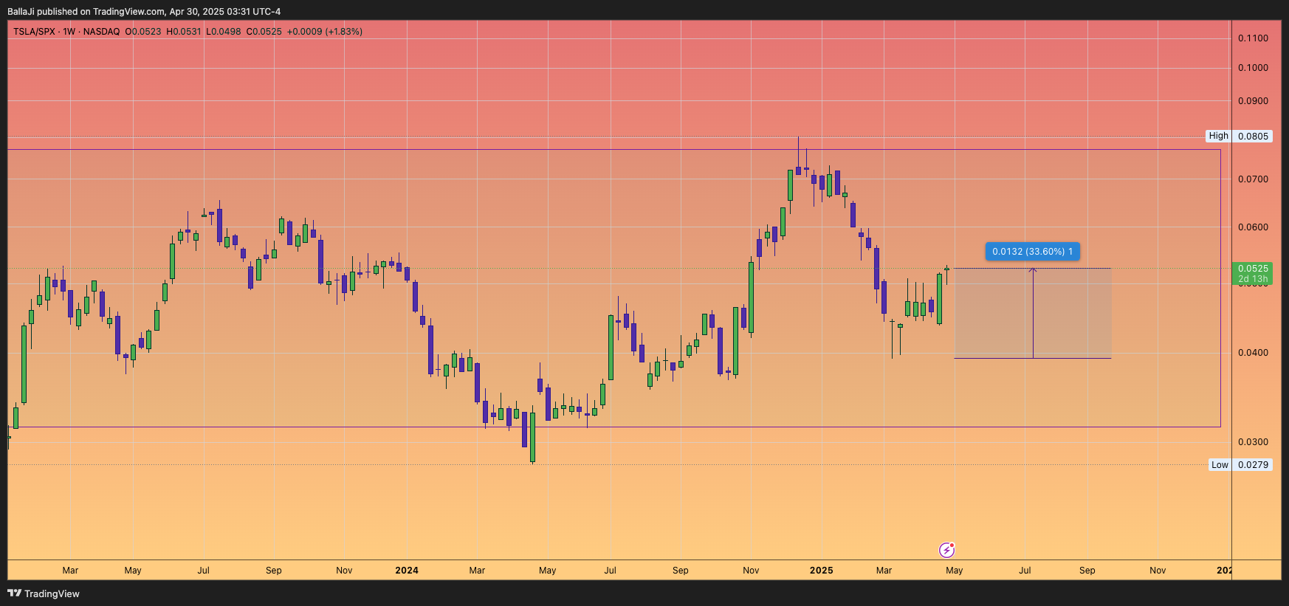Screen dimensions: 1289x606
Task: Click the green 0.0525 current price label
Action: pos(1253,269)
